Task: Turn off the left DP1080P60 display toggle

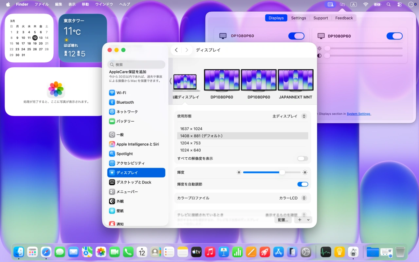Action: coord(296,36)
